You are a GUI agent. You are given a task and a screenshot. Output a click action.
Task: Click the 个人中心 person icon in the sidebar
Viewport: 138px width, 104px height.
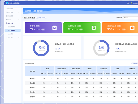(7, 38)
